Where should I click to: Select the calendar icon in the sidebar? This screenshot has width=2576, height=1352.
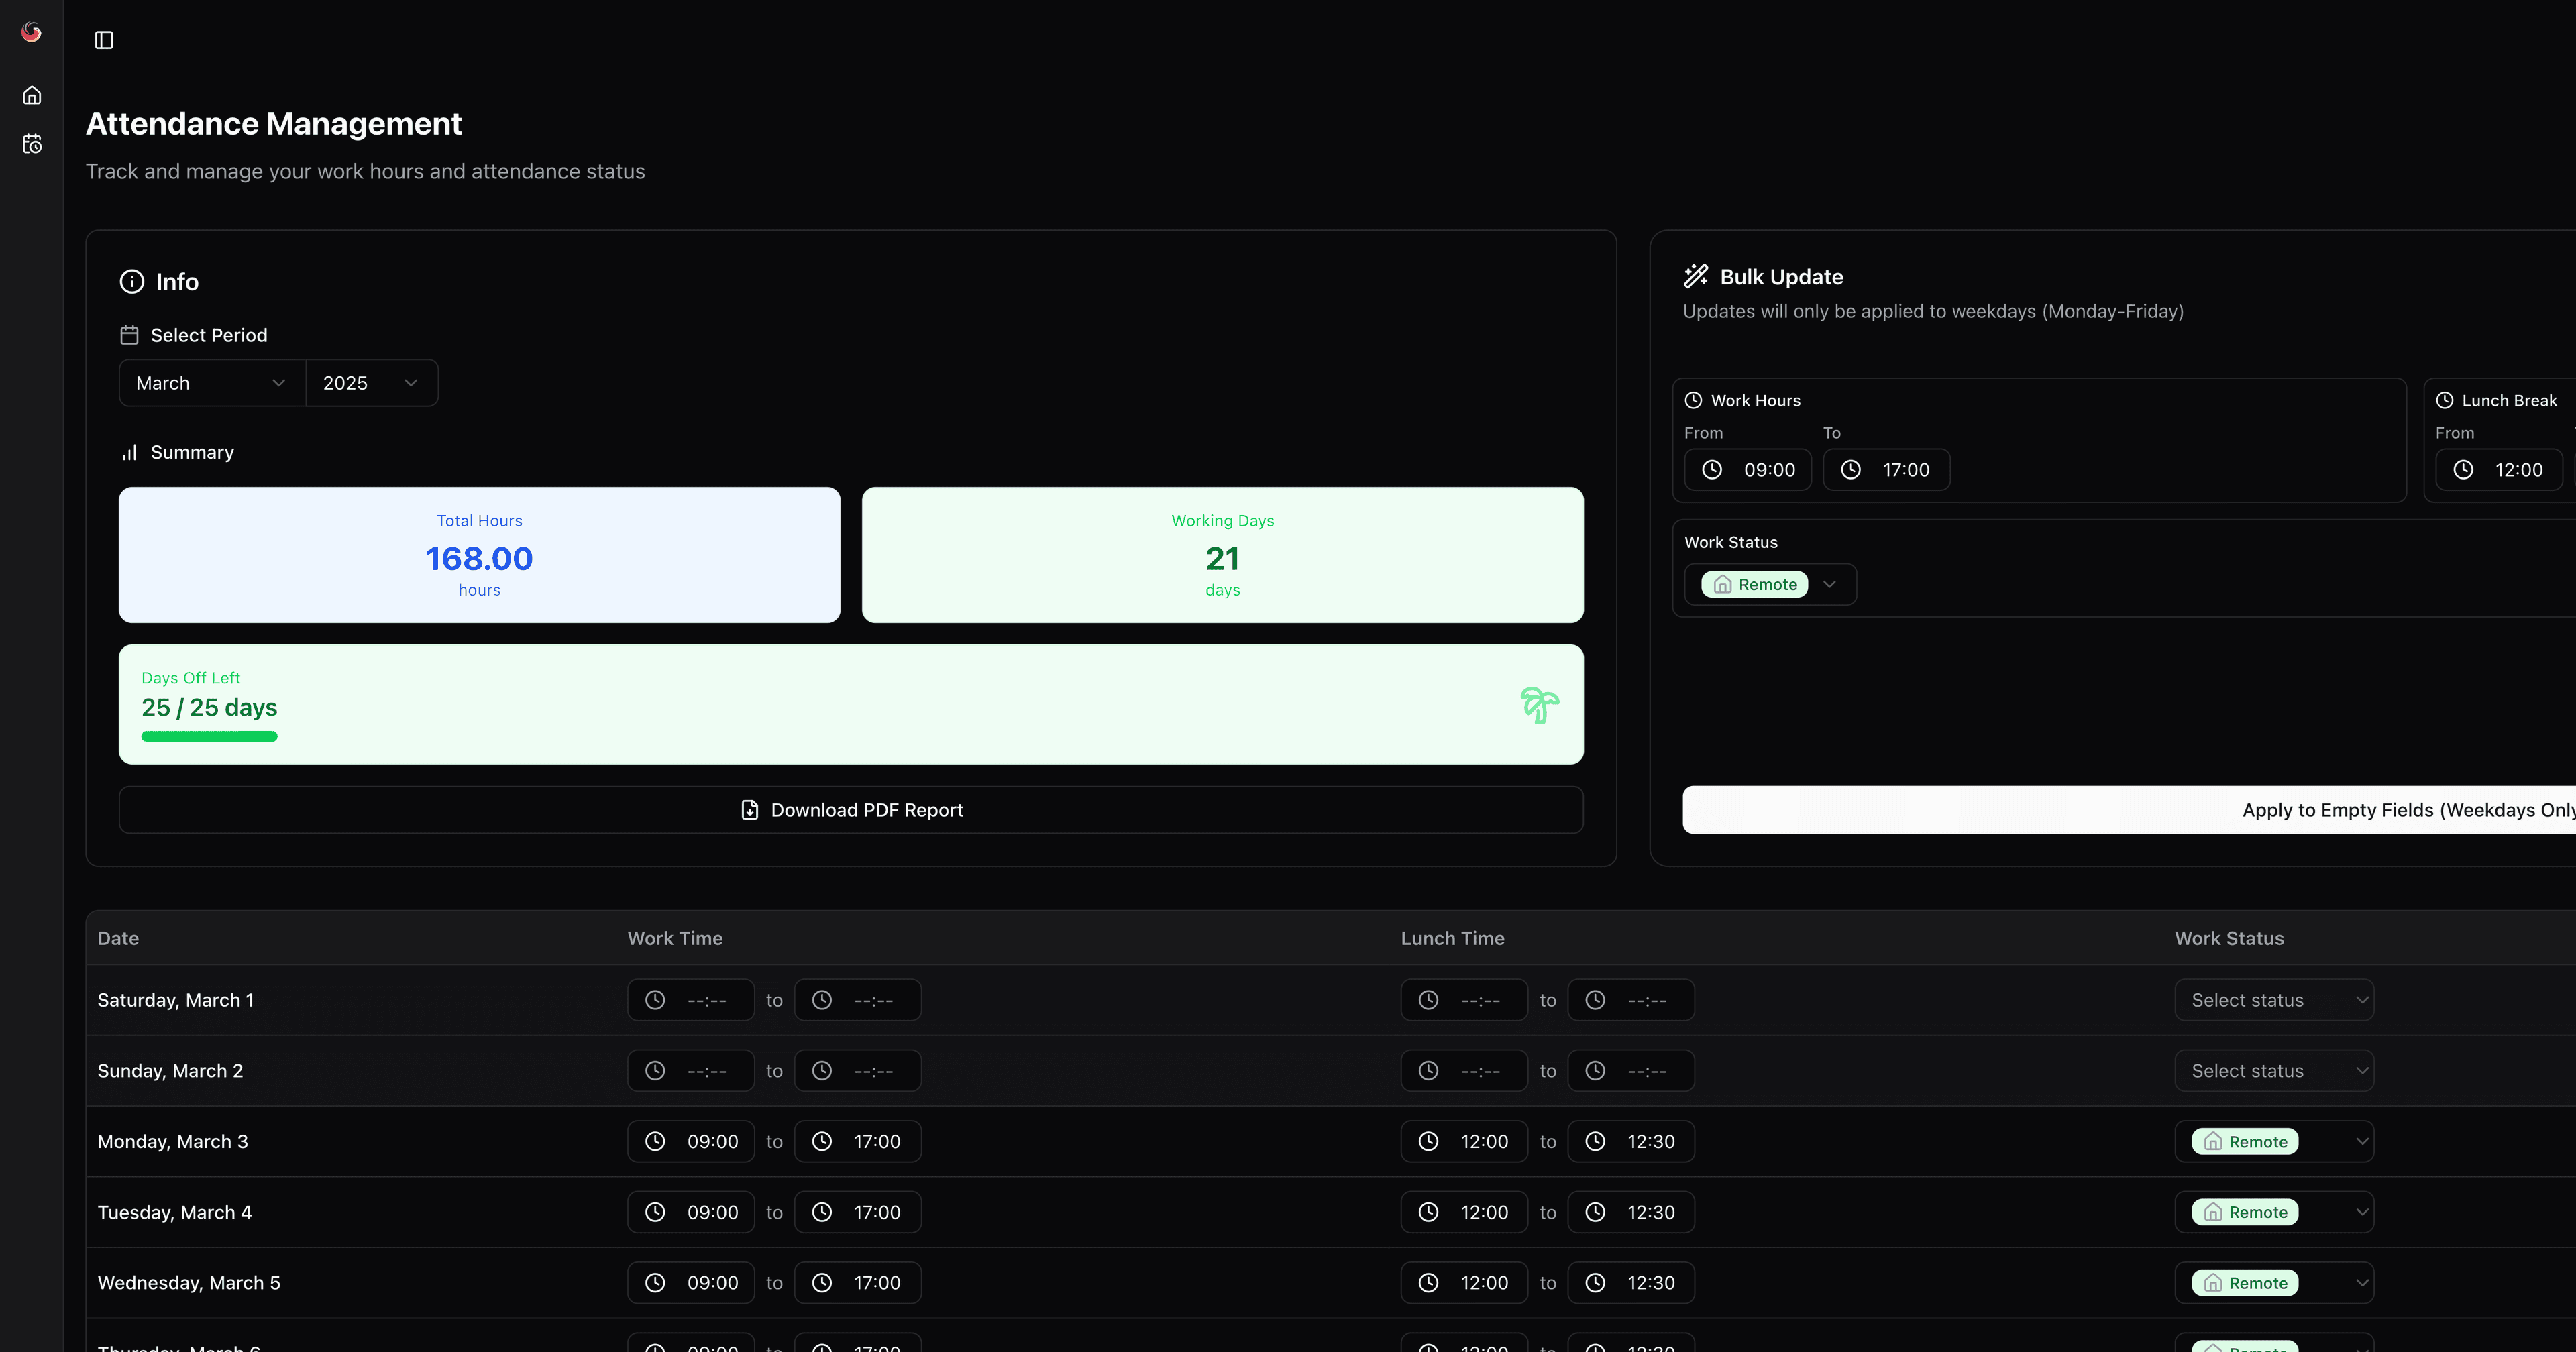click(x=31, y=144)
